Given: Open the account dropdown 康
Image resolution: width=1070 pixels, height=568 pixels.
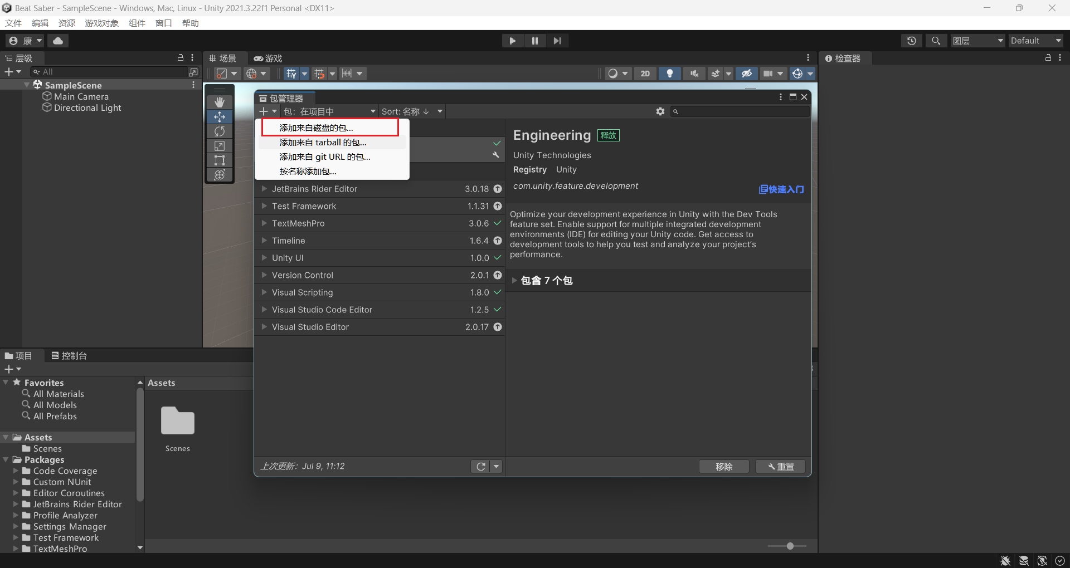Looking at the screenshot, I should 25,41.
